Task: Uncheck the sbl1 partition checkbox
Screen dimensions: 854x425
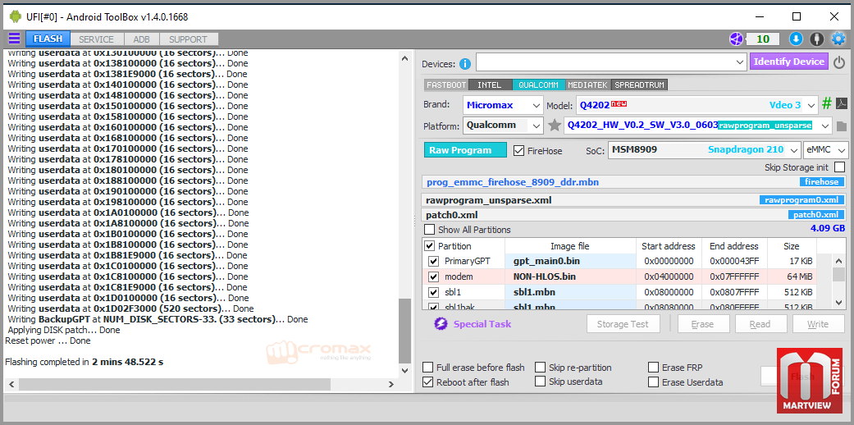Action: point(433,292)
